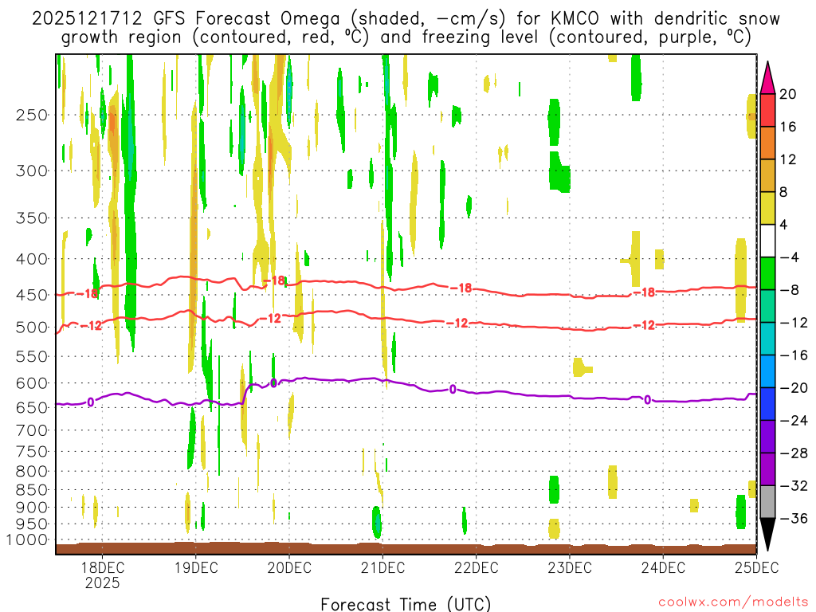Click the colorbar value label -20
Viewport: 816px width, 612px height.
[x=794, y=388]
